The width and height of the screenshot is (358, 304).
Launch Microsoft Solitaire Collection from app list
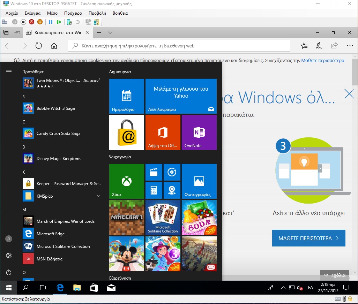click(62, 246)
